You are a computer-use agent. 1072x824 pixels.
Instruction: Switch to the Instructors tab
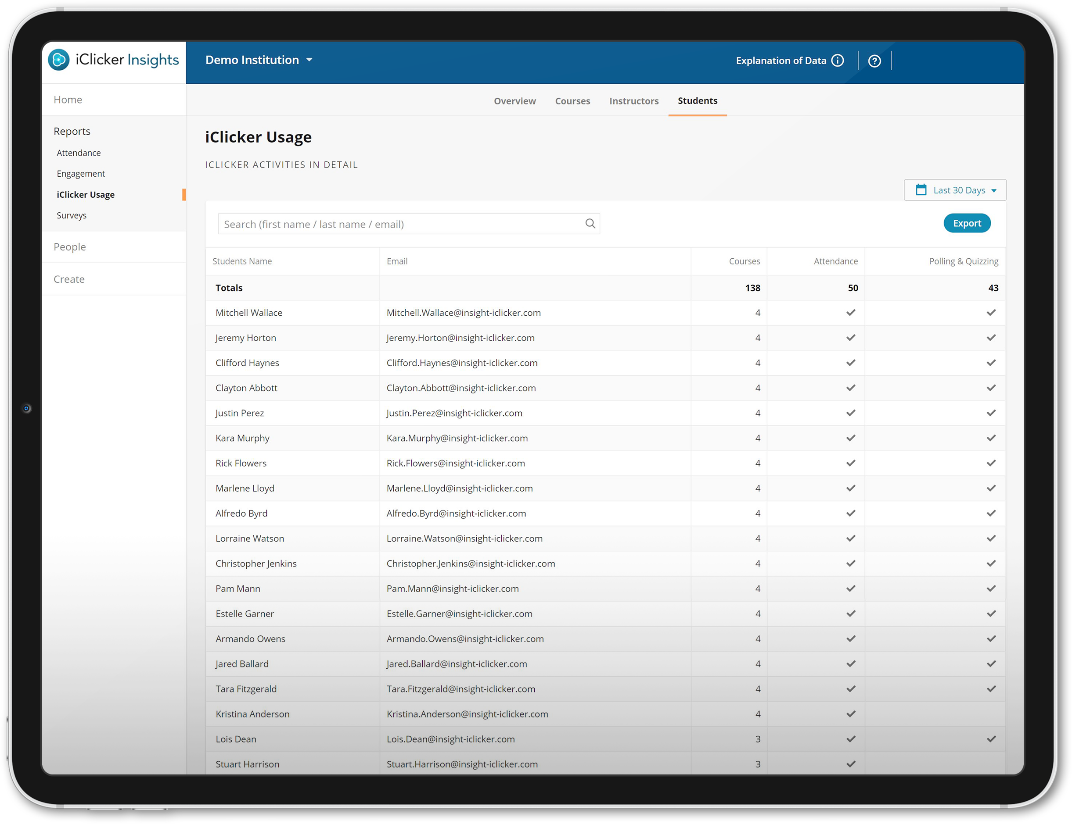(634, 100)
